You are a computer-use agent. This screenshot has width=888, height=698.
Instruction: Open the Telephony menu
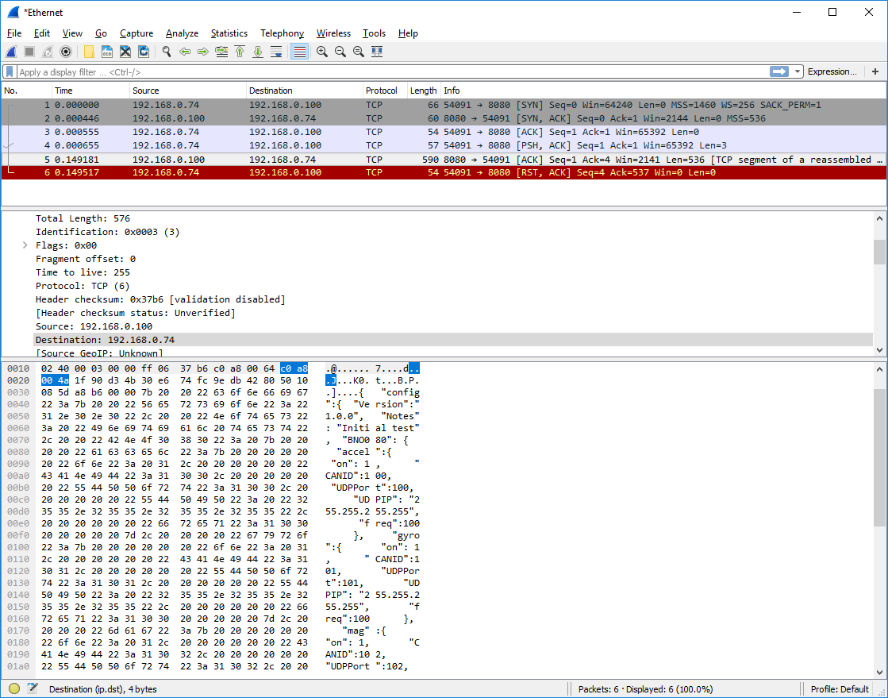[x=282, y=33]
